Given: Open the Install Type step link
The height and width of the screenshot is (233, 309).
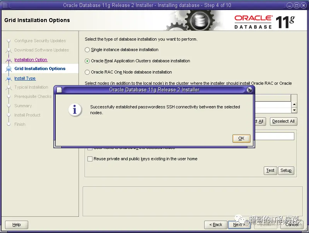Looking at the screenshot, I should [x=25, y=78].
